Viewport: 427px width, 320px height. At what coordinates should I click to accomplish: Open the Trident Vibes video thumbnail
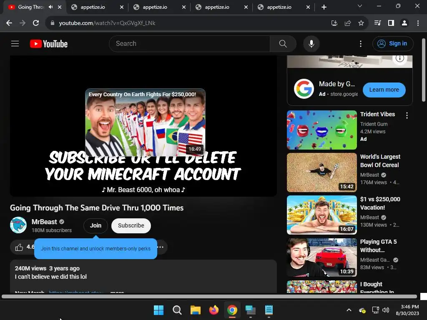pos(322,130)
